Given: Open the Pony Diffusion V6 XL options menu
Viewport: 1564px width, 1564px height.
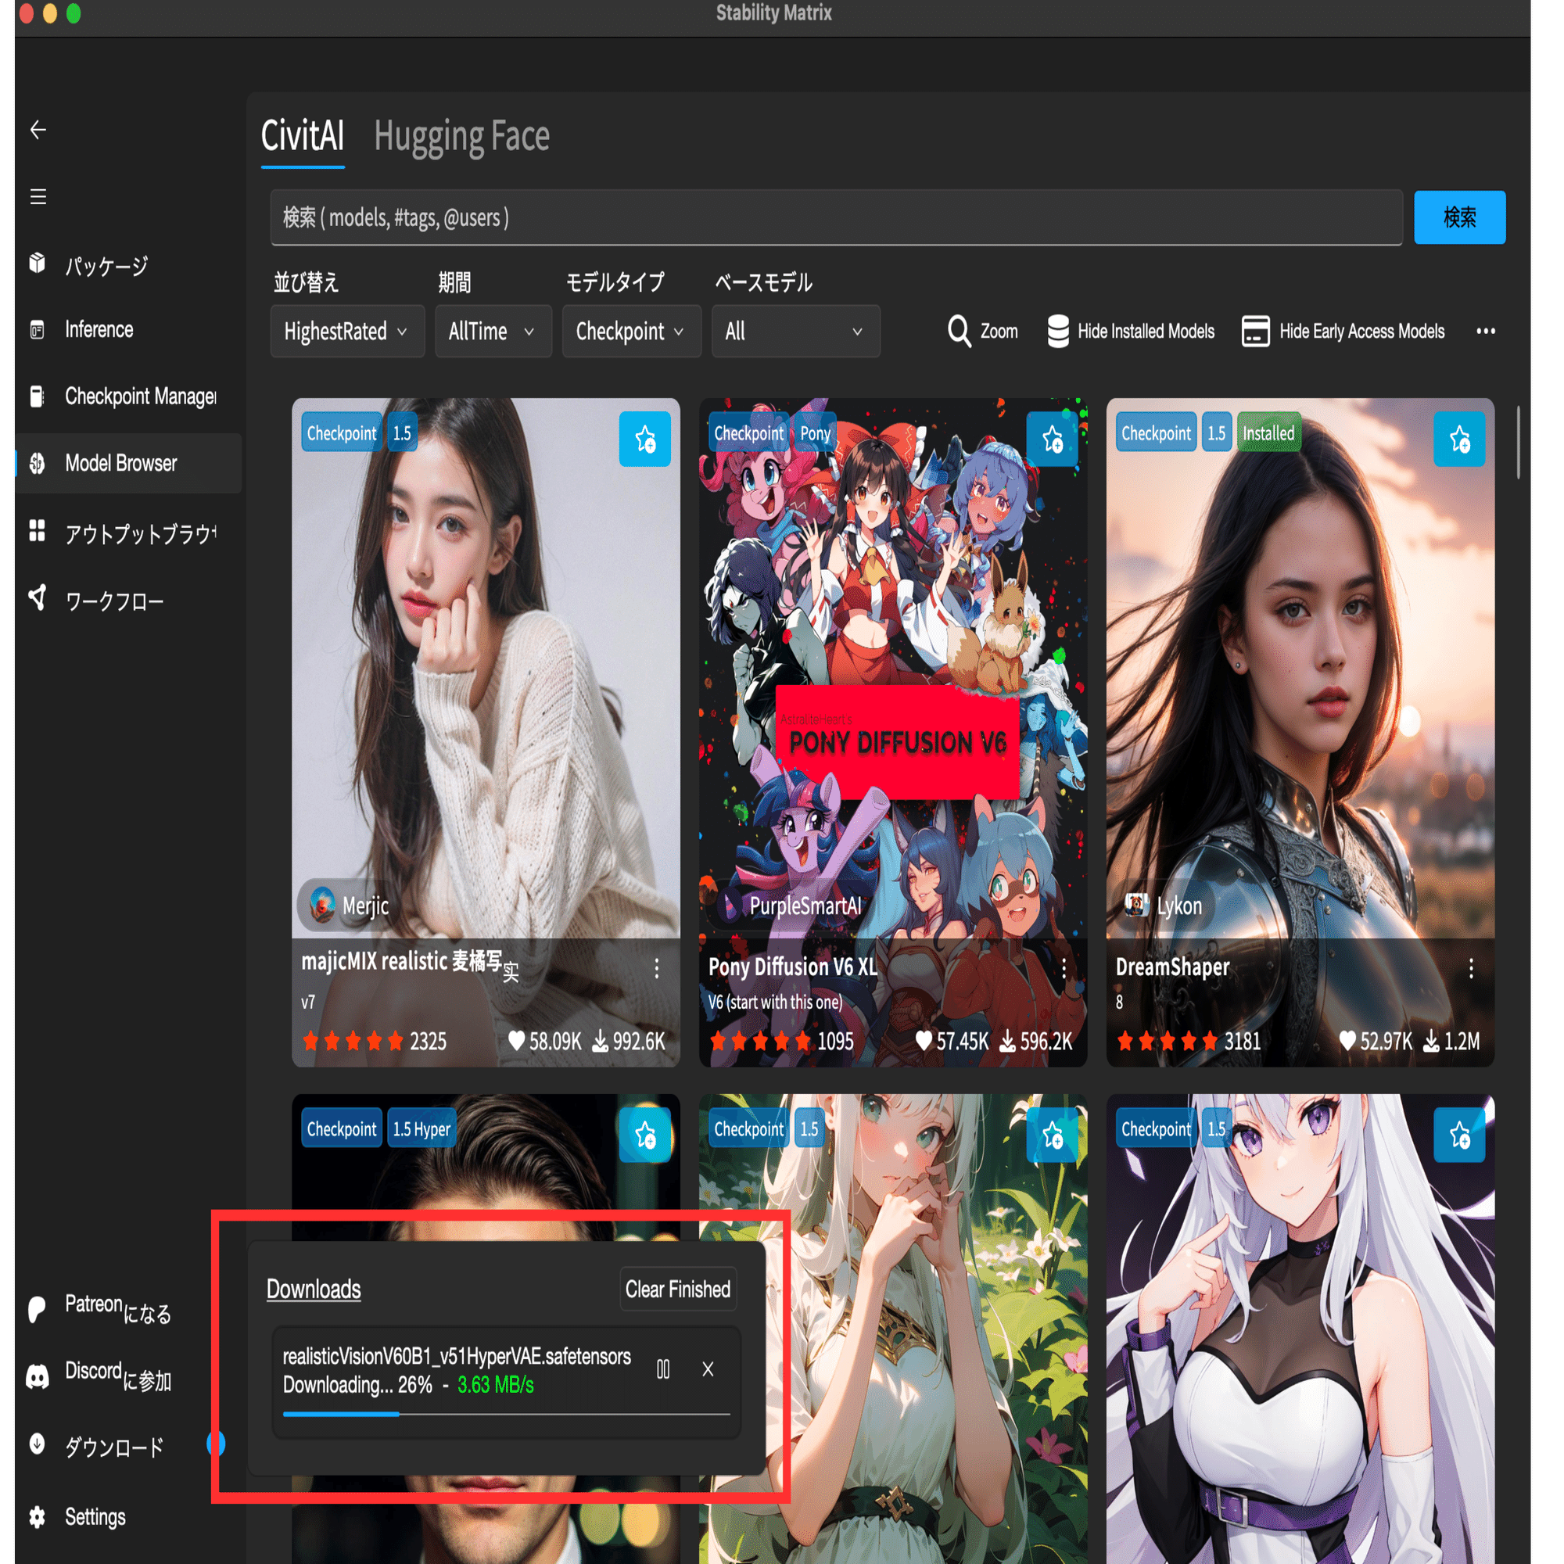Looking at the screenshot, I should tap(1064, 968).
